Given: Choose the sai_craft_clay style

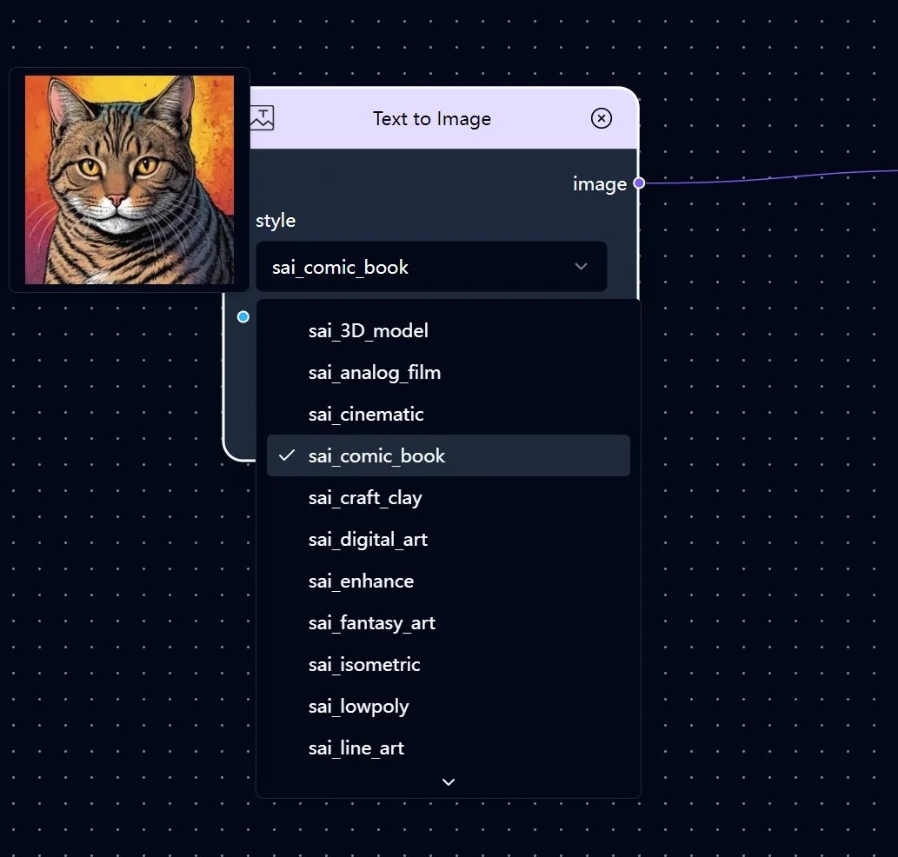Looking at the screenshot, I should pyautogui.click(x=448, y=497).
